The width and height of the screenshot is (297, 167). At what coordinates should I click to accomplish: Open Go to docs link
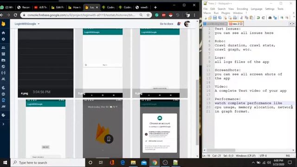pyautogui.click(x=167, y=24)
